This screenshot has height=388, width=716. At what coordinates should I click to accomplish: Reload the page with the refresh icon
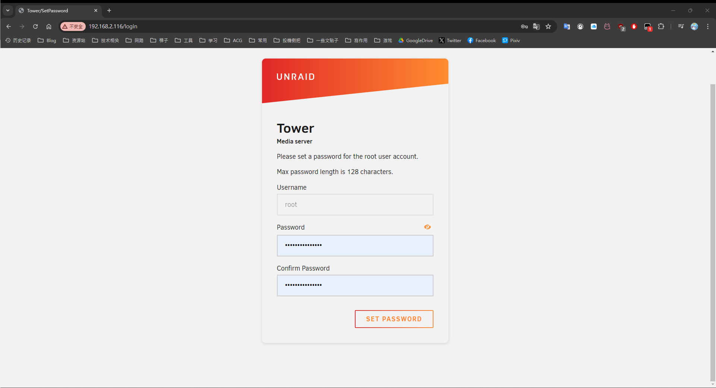35,26
